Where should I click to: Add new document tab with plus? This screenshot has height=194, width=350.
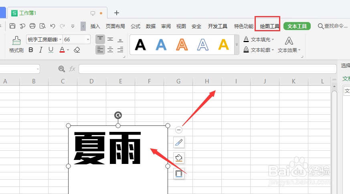pos(117,13)
